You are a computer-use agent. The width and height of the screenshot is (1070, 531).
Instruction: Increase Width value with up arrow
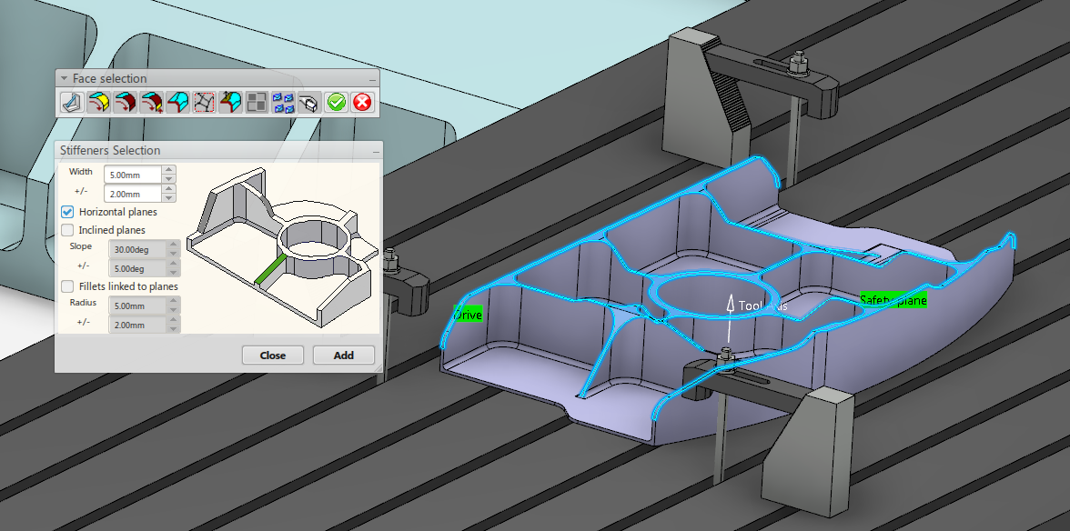coord(169,169)
